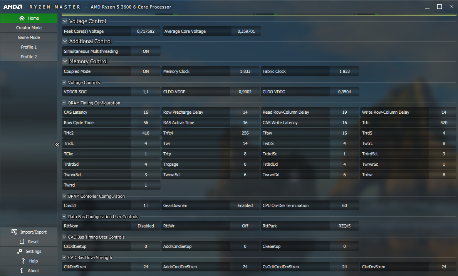
Task: Click Cmd2t 1T value
Action: (146, 205)
